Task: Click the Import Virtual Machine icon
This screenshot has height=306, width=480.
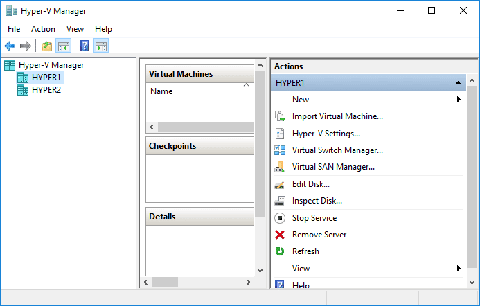Action: [280, 116]
